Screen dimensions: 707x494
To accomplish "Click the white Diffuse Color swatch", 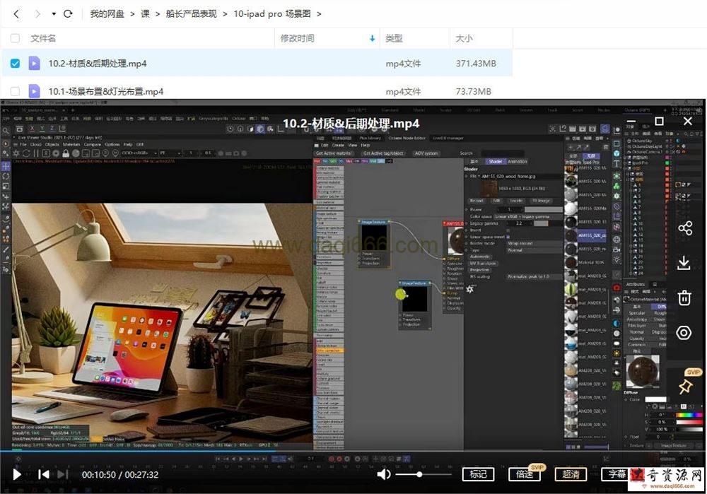I will click(655, 399).
